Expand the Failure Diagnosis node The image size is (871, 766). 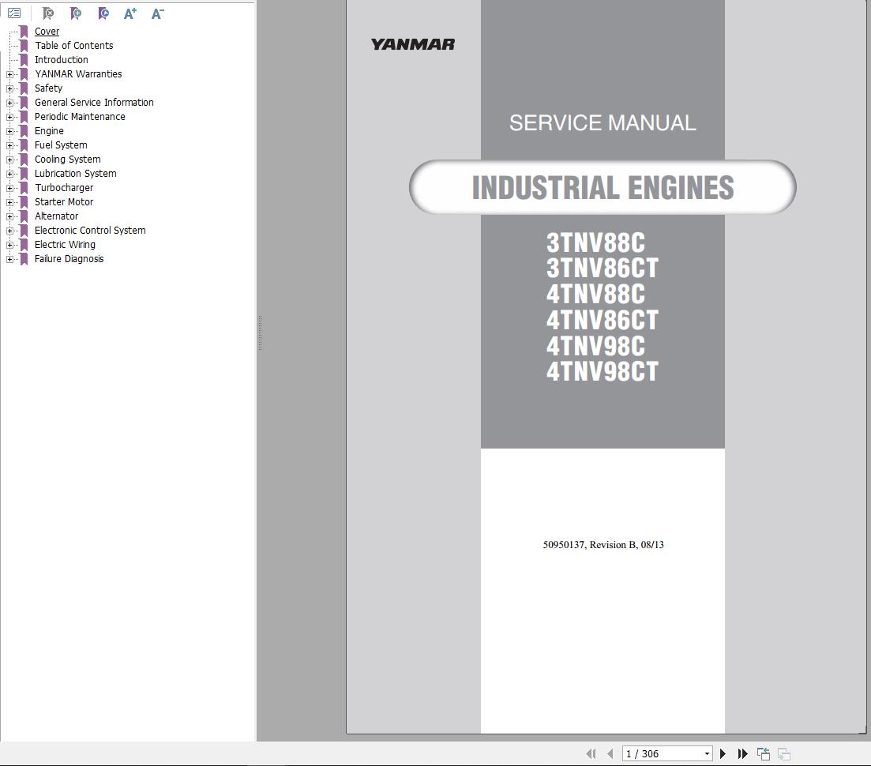[x=9, y=259]
